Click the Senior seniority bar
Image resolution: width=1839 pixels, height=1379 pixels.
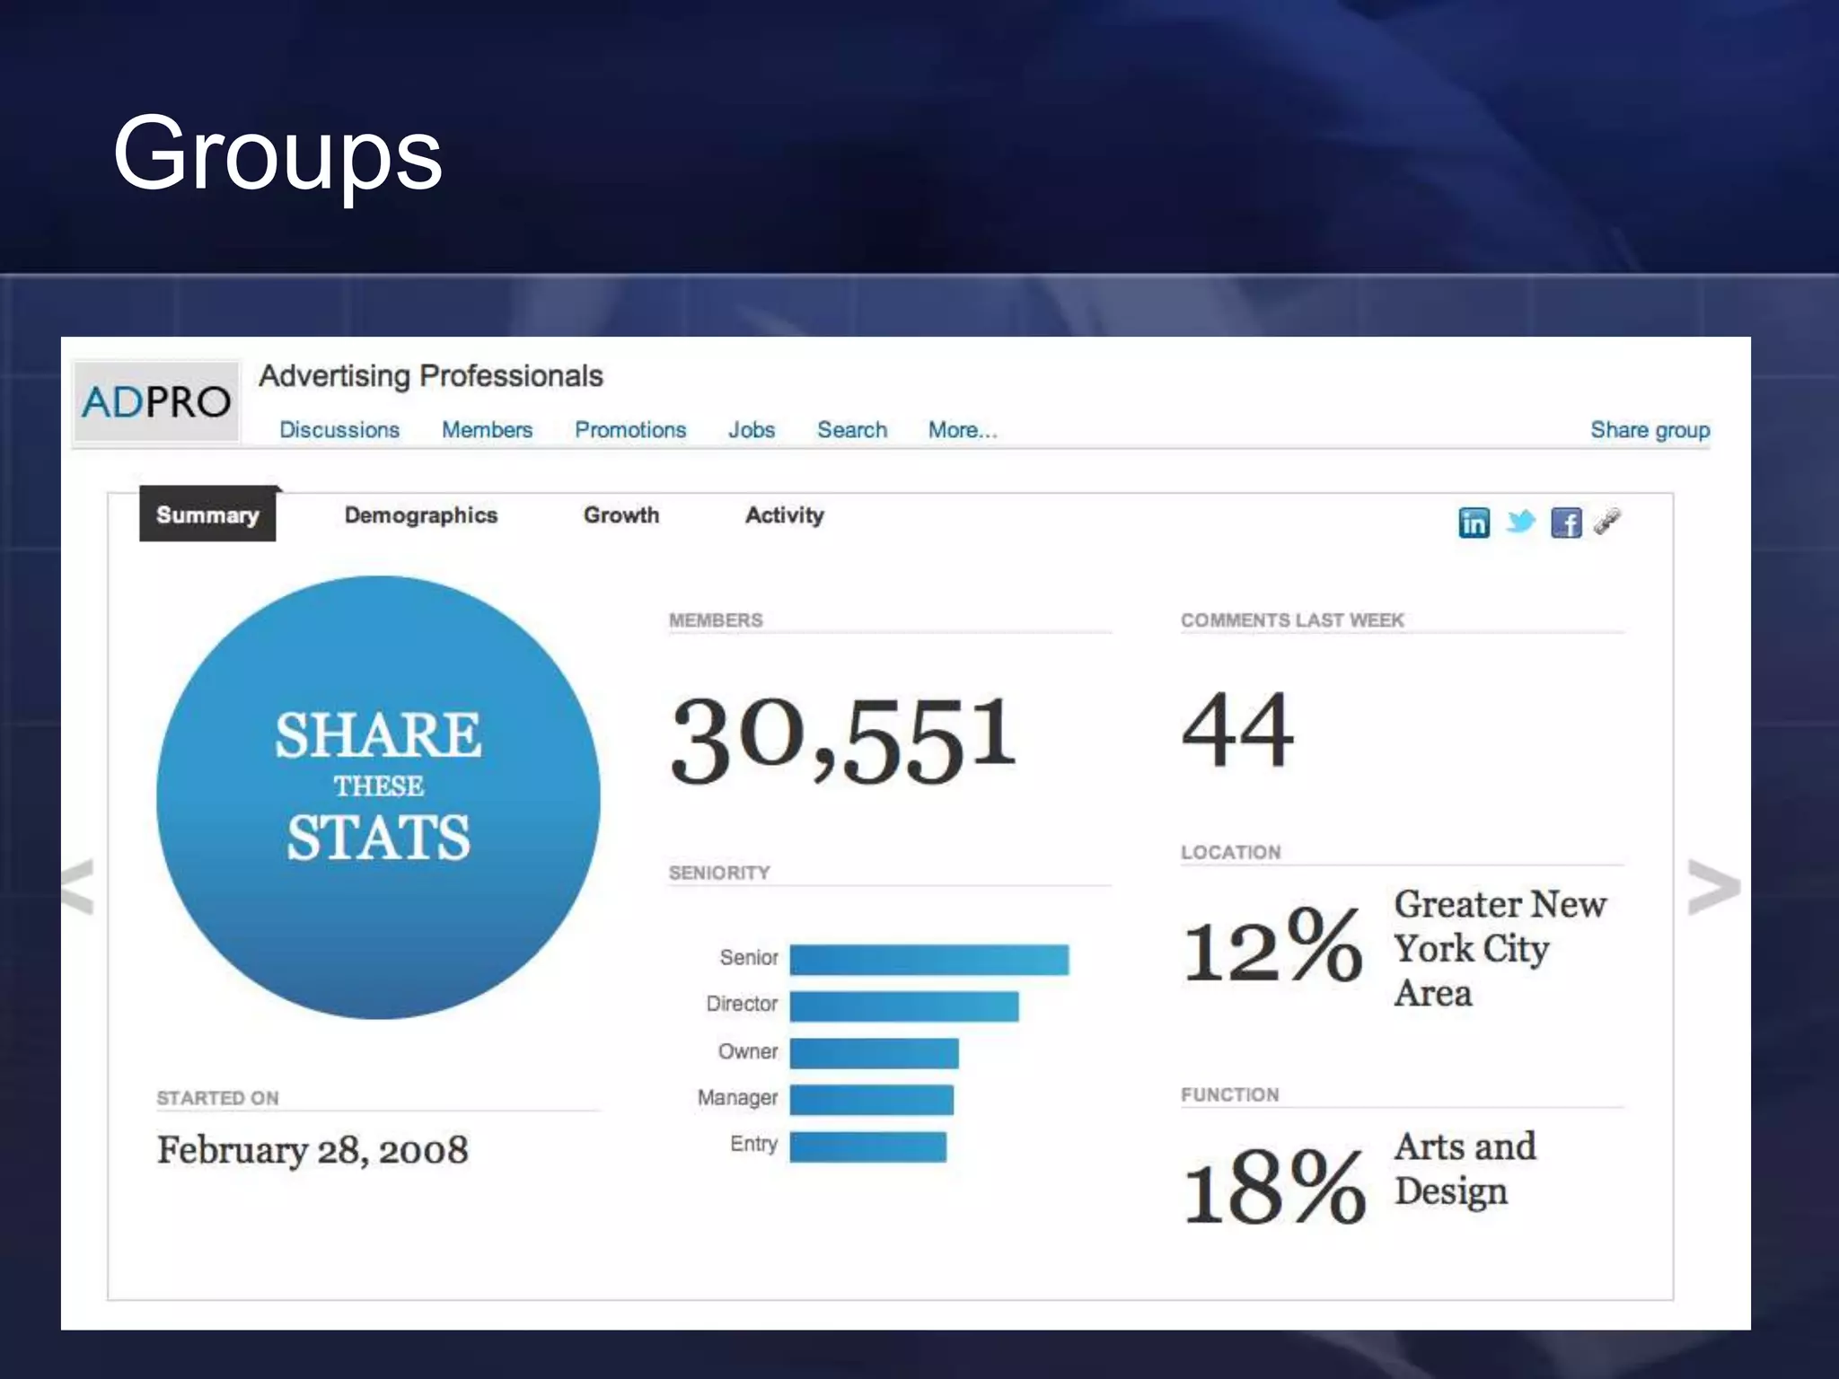click(x=929, y=959)
